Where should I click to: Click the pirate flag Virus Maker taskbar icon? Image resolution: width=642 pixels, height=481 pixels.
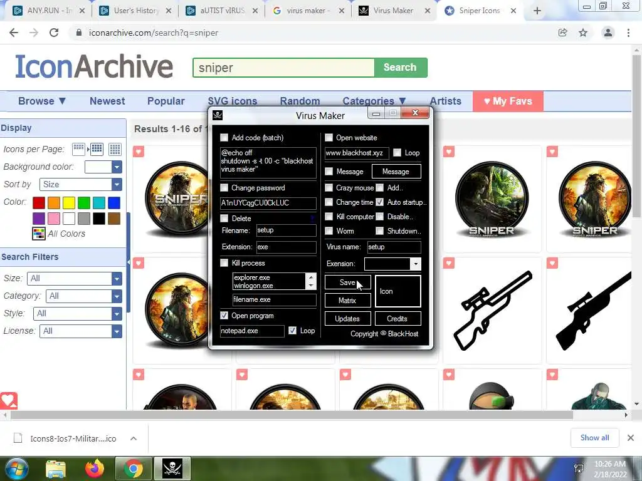click(x=172, y=468)
